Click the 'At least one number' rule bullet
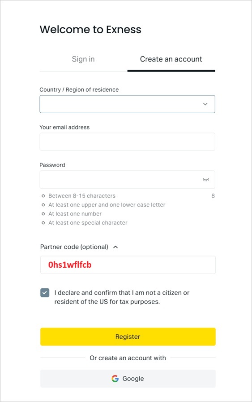The image size is (252, 402). point(43,214)
